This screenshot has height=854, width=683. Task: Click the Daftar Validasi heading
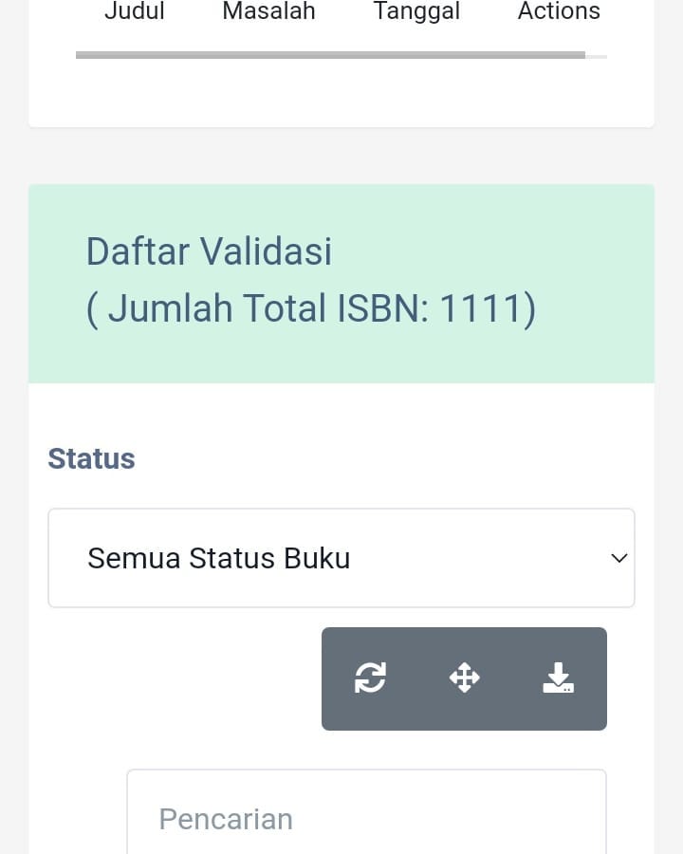[209, 251]
